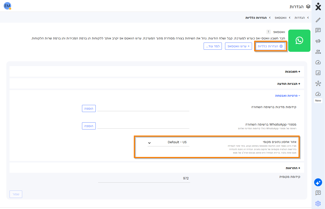Viewport: 325px width, 209px height.
Task: Open the gauge icon labeled New
Action: pos(318,94)
